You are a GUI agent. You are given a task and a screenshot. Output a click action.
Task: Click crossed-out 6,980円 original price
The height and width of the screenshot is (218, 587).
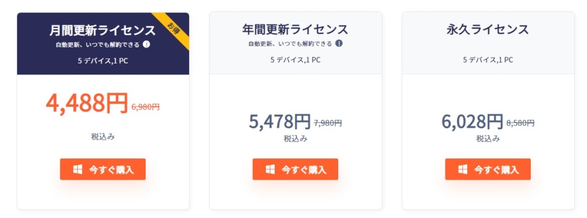[146, 107]
